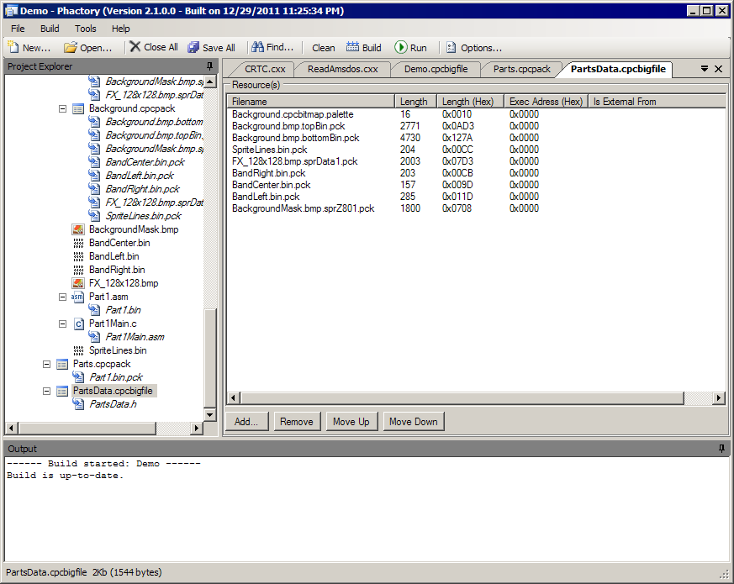The width and height of the screenshot is (734, 584).
Task: Open the Build menu
Action: (x=50, y=29)
